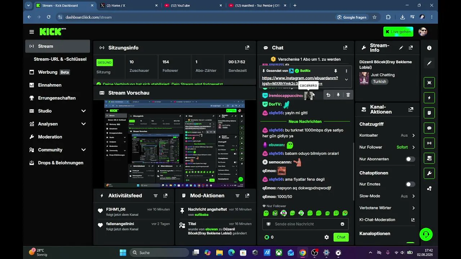Click the taskbar Suche search box
Screen dimensions: 461x259
(158, 253)
